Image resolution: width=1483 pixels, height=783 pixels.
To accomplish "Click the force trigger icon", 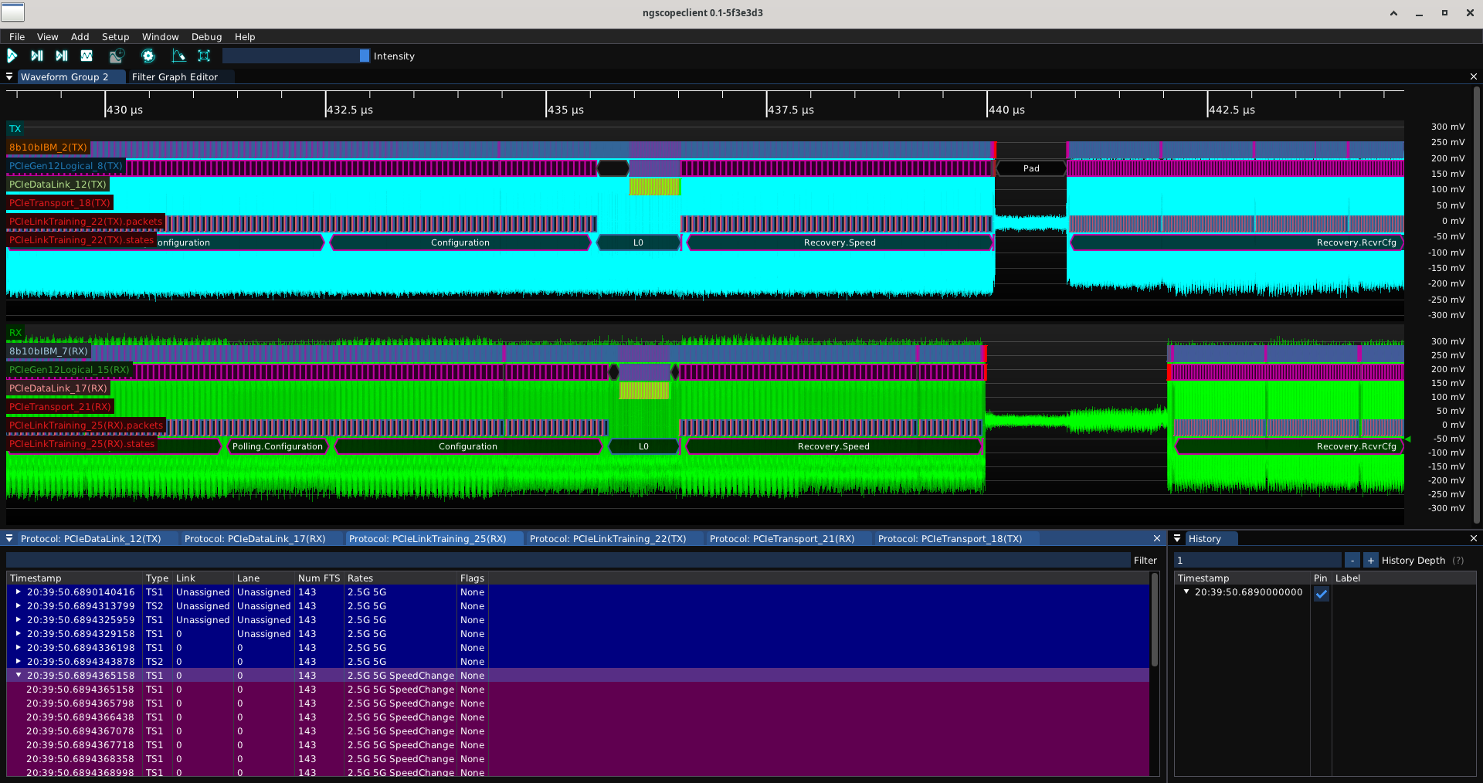I will (62, 56).
